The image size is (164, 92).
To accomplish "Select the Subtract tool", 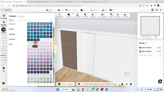I will (111, 15).
